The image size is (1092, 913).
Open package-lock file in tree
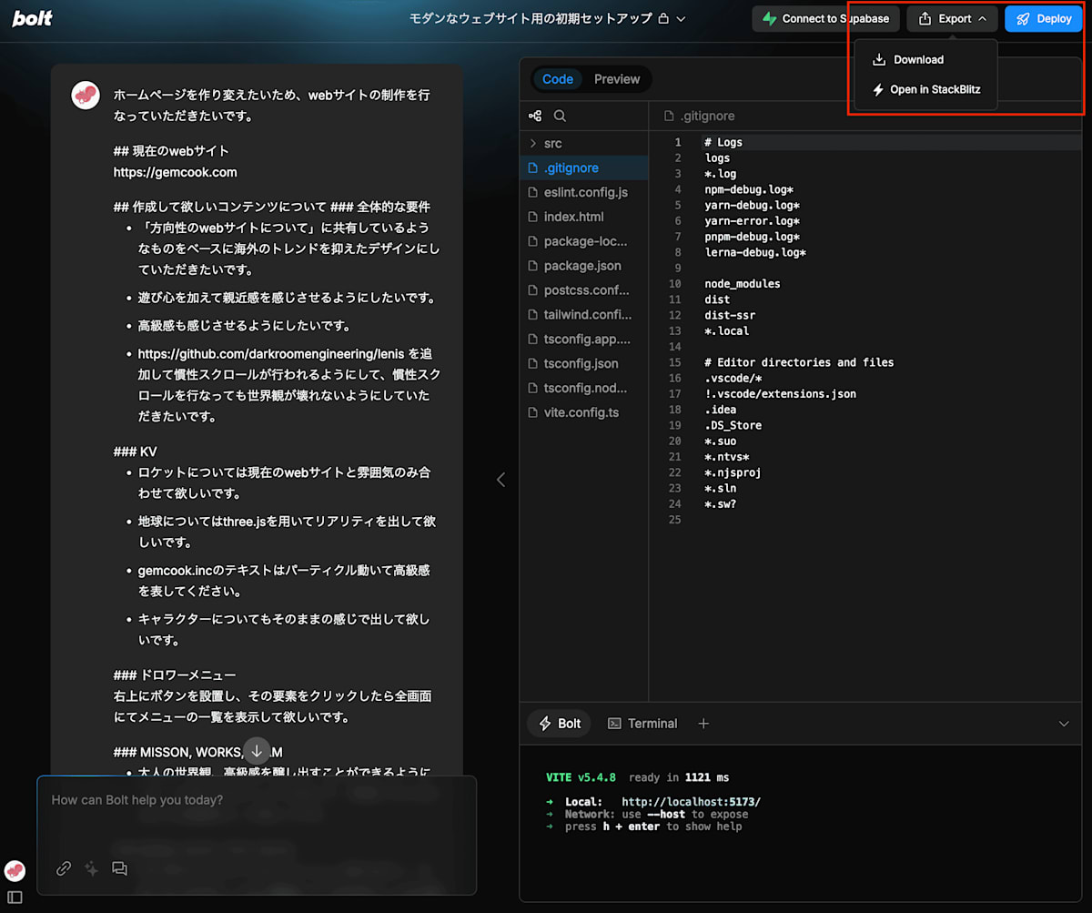click(x=583, y=242)
